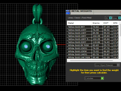Screen dimensions: 121x91
Task: Click the 73.62 grams value
Action: click(x=96, y=27)
